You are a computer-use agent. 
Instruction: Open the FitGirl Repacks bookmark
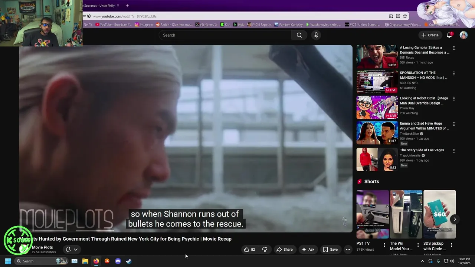pos(259,24)
